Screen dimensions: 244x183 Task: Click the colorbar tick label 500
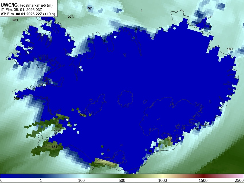coord(122,180)
